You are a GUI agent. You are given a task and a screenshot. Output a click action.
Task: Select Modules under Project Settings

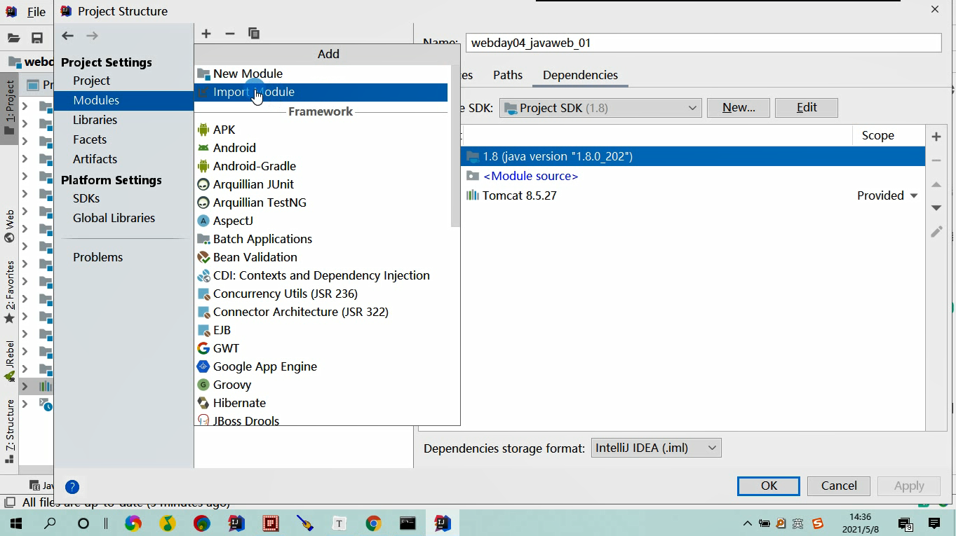point(123,100)
